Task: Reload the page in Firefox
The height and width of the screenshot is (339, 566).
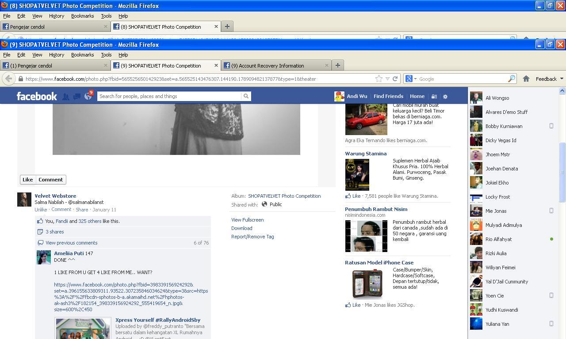Action: (395, 79)
